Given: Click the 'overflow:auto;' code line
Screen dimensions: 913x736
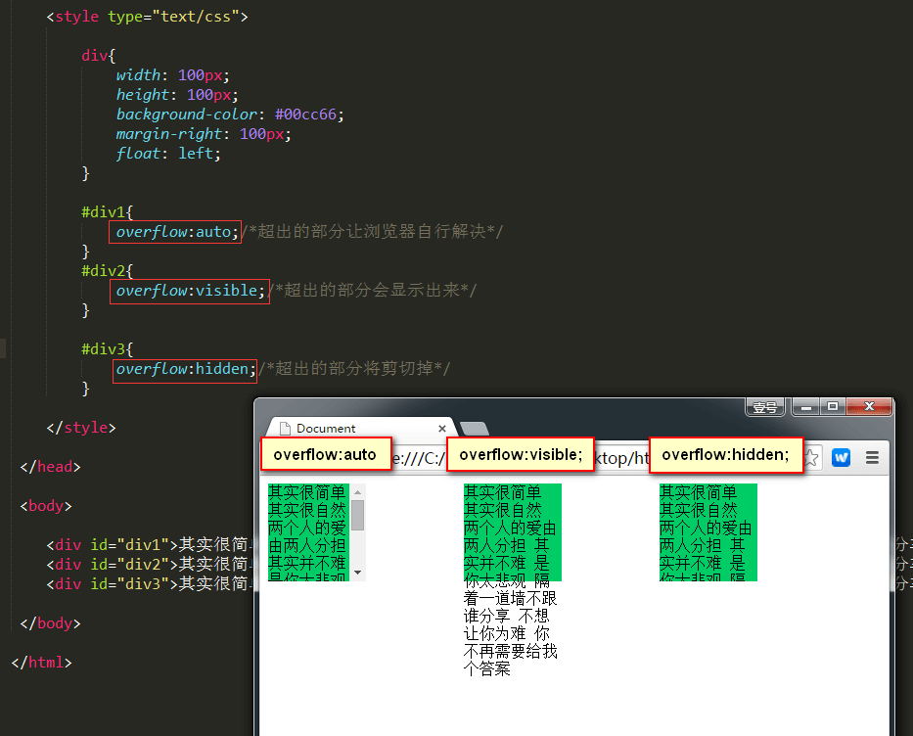Looking at the screenshot, I should [x=175, y=232].
